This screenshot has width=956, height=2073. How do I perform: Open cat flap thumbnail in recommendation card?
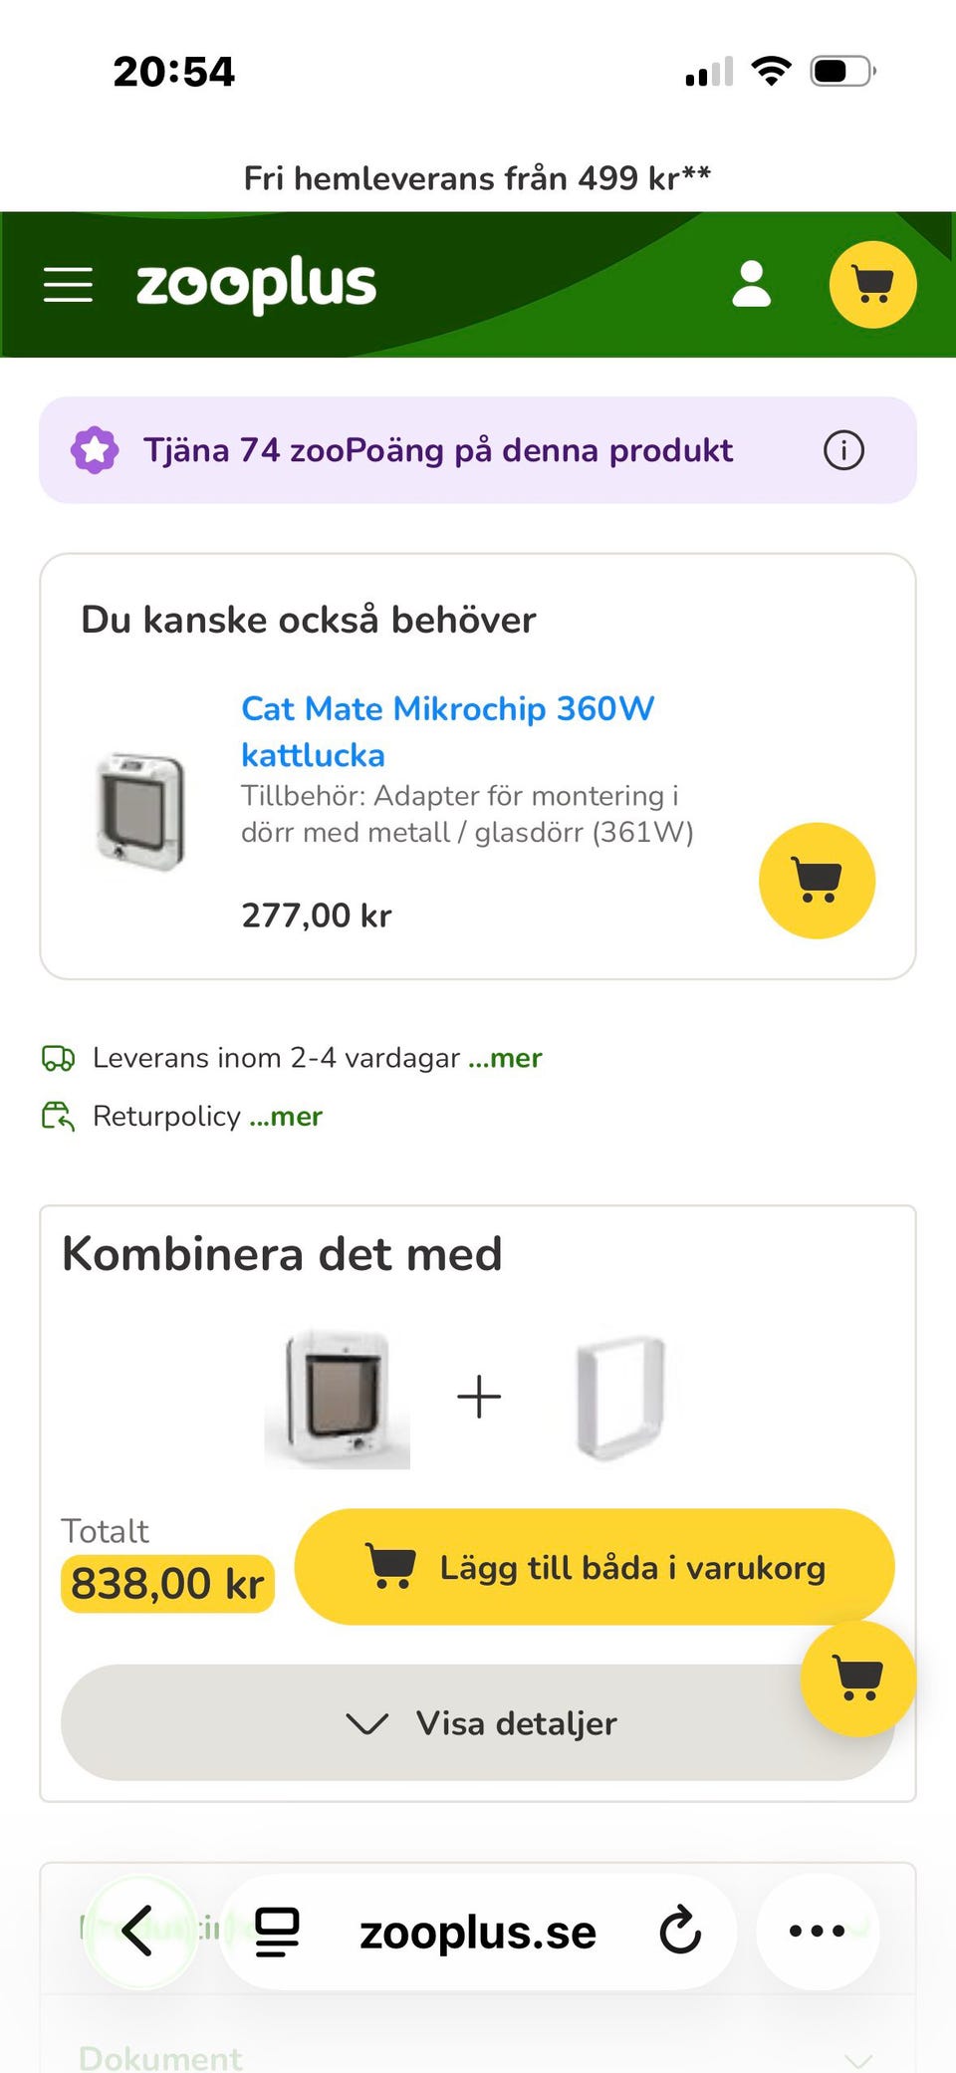(140, 812)
